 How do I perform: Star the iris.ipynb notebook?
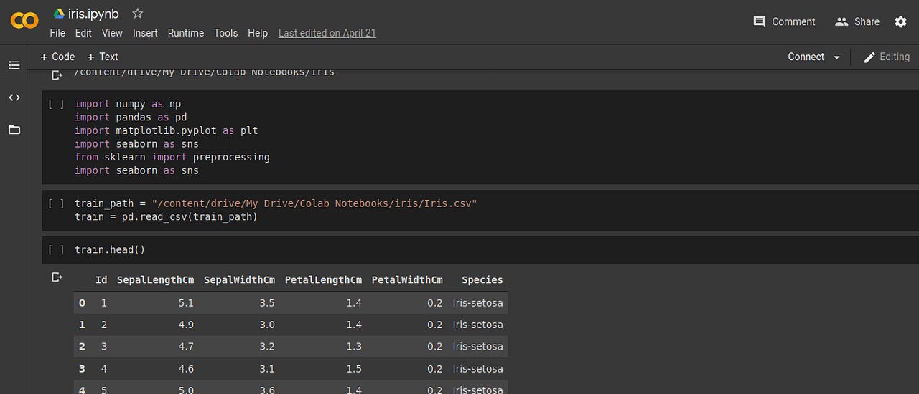[138, 14]
